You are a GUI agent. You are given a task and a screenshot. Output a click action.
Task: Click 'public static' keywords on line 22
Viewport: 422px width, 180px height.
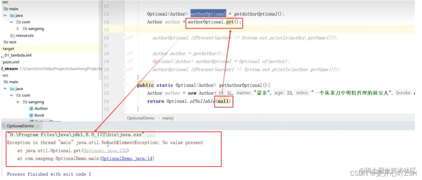pyautogui.click(x=155, y=85)
